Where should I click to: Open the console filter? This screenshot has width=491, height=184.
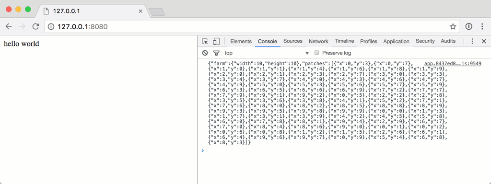[x=216, y=53]
